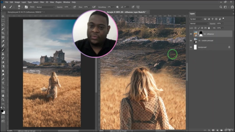This screenshot has width=235, height=132.
Task: Open the Image menu
Action: point(17,2)
